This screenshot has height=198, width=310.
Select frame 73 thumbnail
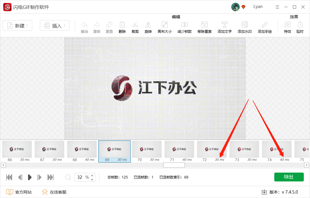(244, 149)
